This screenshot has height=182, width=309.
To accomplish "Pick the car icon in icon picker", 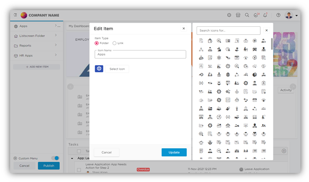I will tap(255, 49).
